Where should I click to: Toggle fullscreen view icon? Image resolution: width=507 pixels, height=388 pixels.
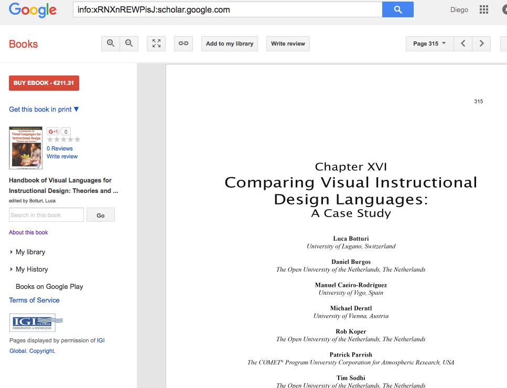156,44
